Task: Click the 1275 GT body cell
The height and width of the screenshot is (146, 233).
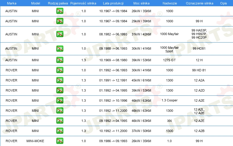Action: 170,60
